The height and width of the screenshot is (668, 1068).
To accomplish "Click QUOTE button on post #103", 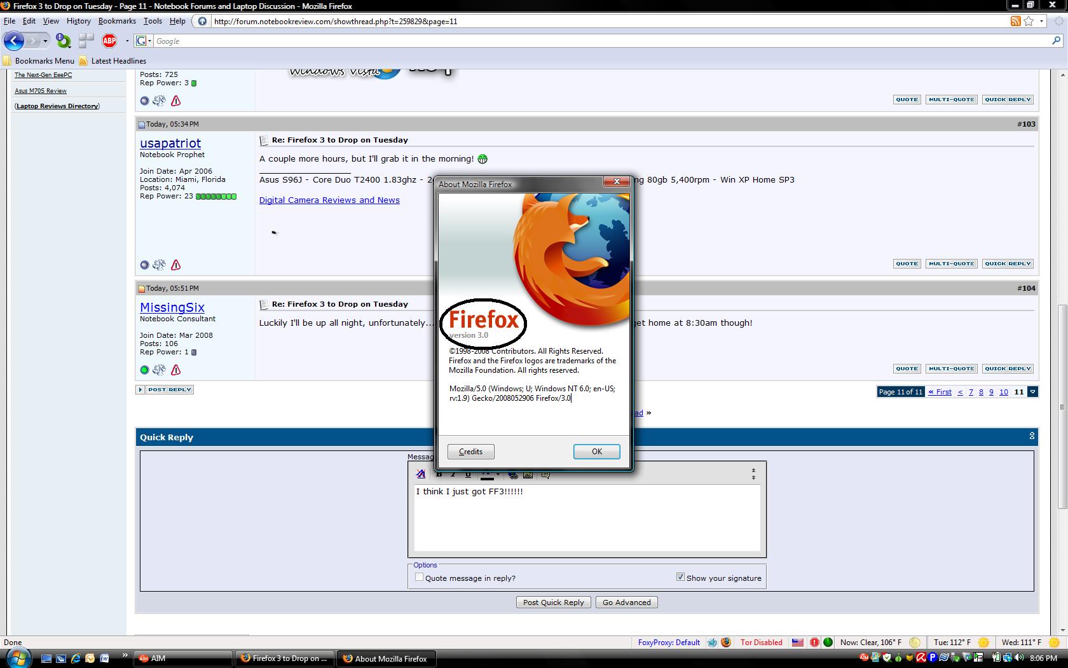I will coord(907,263).
